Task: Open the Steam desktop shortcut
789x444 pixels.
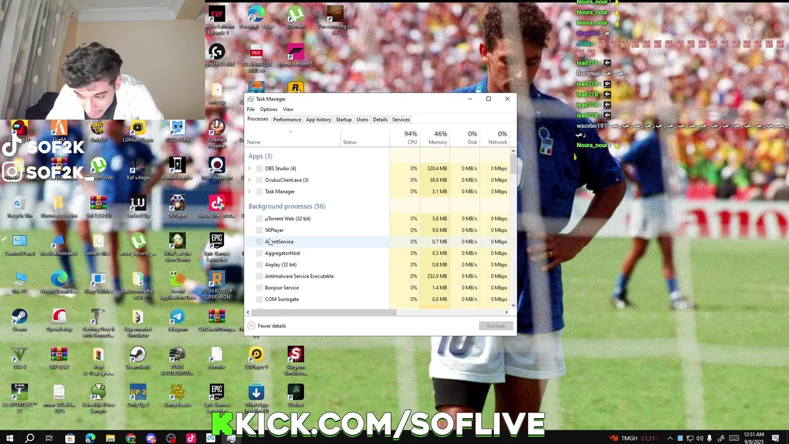Action: tap(19, 321)
